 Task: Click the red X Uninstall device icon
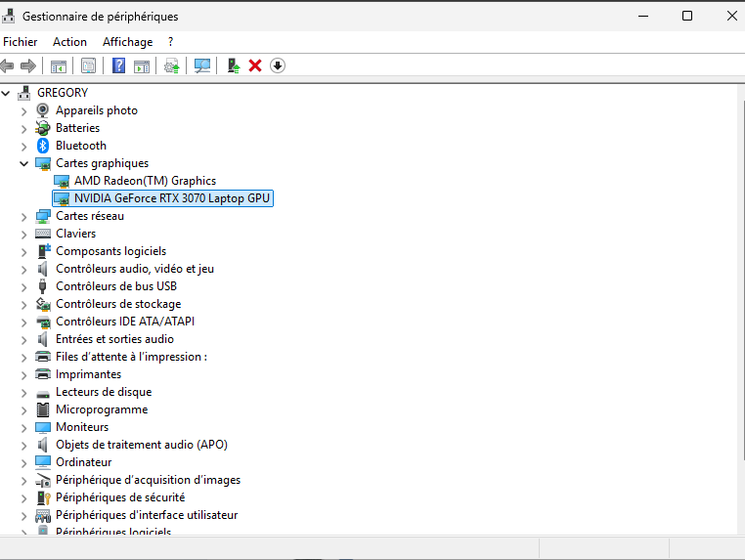tap(255, 65)
